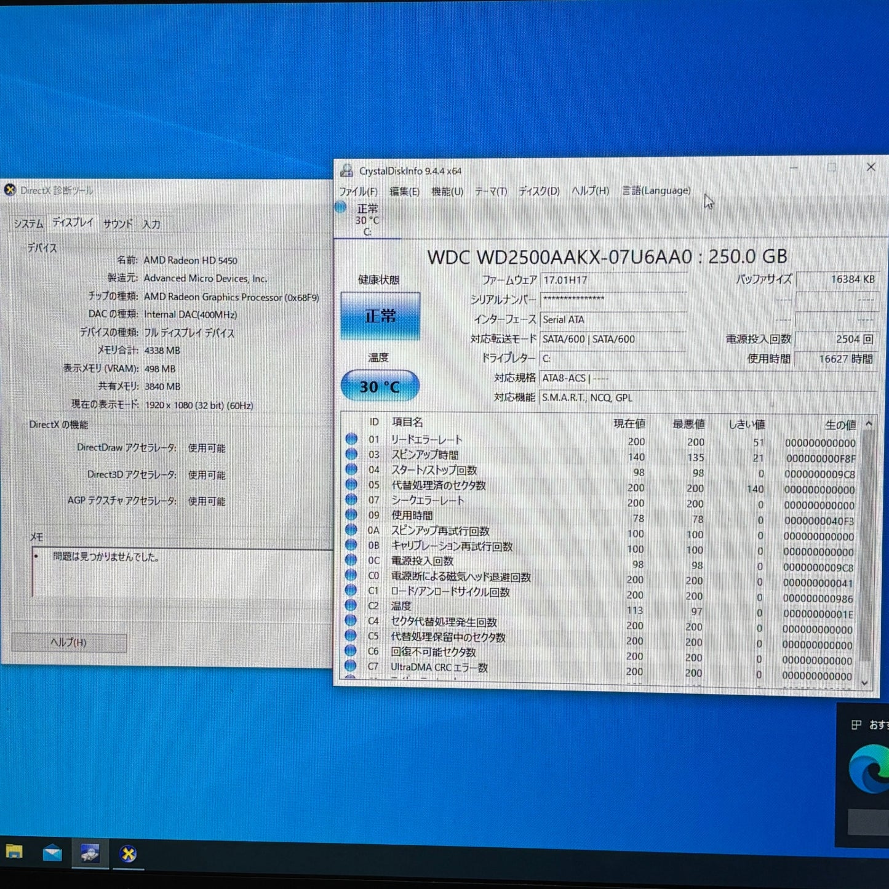
Task: Open the 機能(U) menu
Action: coord(447,191)
